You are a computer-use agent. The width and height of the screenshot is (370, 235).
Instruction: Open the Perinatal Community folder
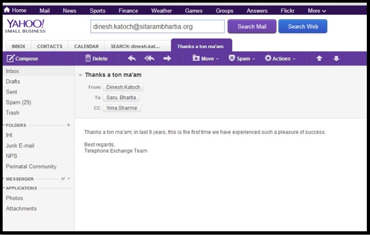(x=31, y=167)
